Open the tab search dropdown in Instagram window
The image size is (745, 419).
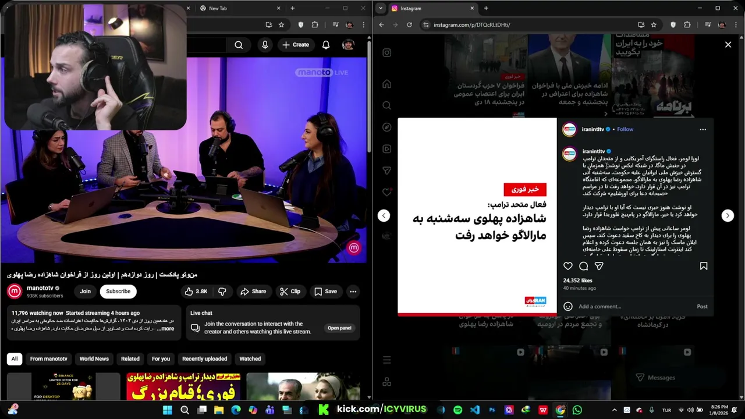point(380,8)
